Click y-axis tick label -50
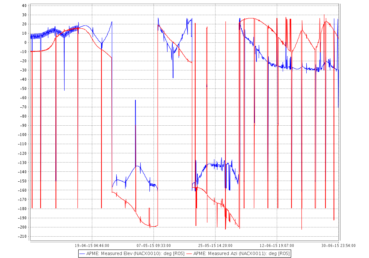Viewport: 369px width, 258px height. (x=23, y=88)
